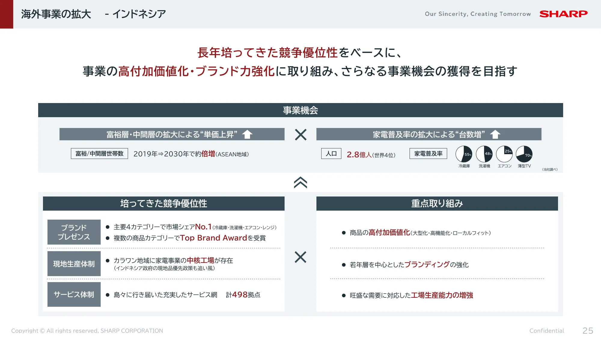
Task: Click the up arrow beside 台数増
Action: click(495, 134)
